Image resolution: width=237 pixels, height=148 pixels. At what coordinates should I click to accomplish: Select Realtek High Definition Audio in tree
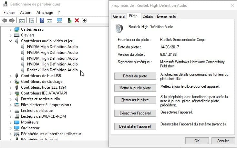tap(52, 70)
